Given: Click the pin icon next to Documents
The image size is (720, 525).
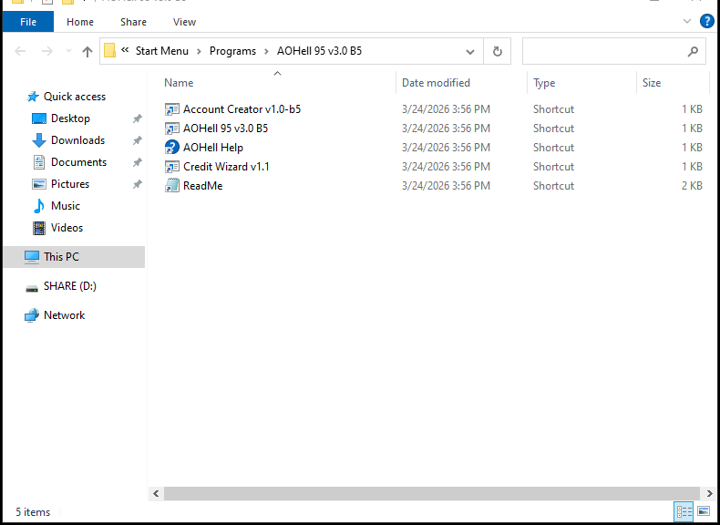Looking at the screenshot, I should tap(137, 162).
